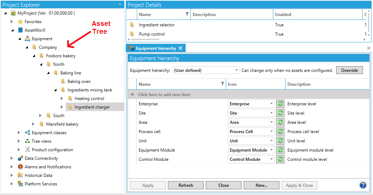Click the Product configuration tools icon
Image resolution: width=373 pixels, height=195 pixels.
point(28,150)
